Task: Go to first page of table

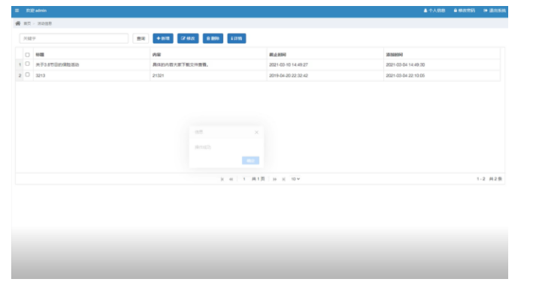Action: 222,179
